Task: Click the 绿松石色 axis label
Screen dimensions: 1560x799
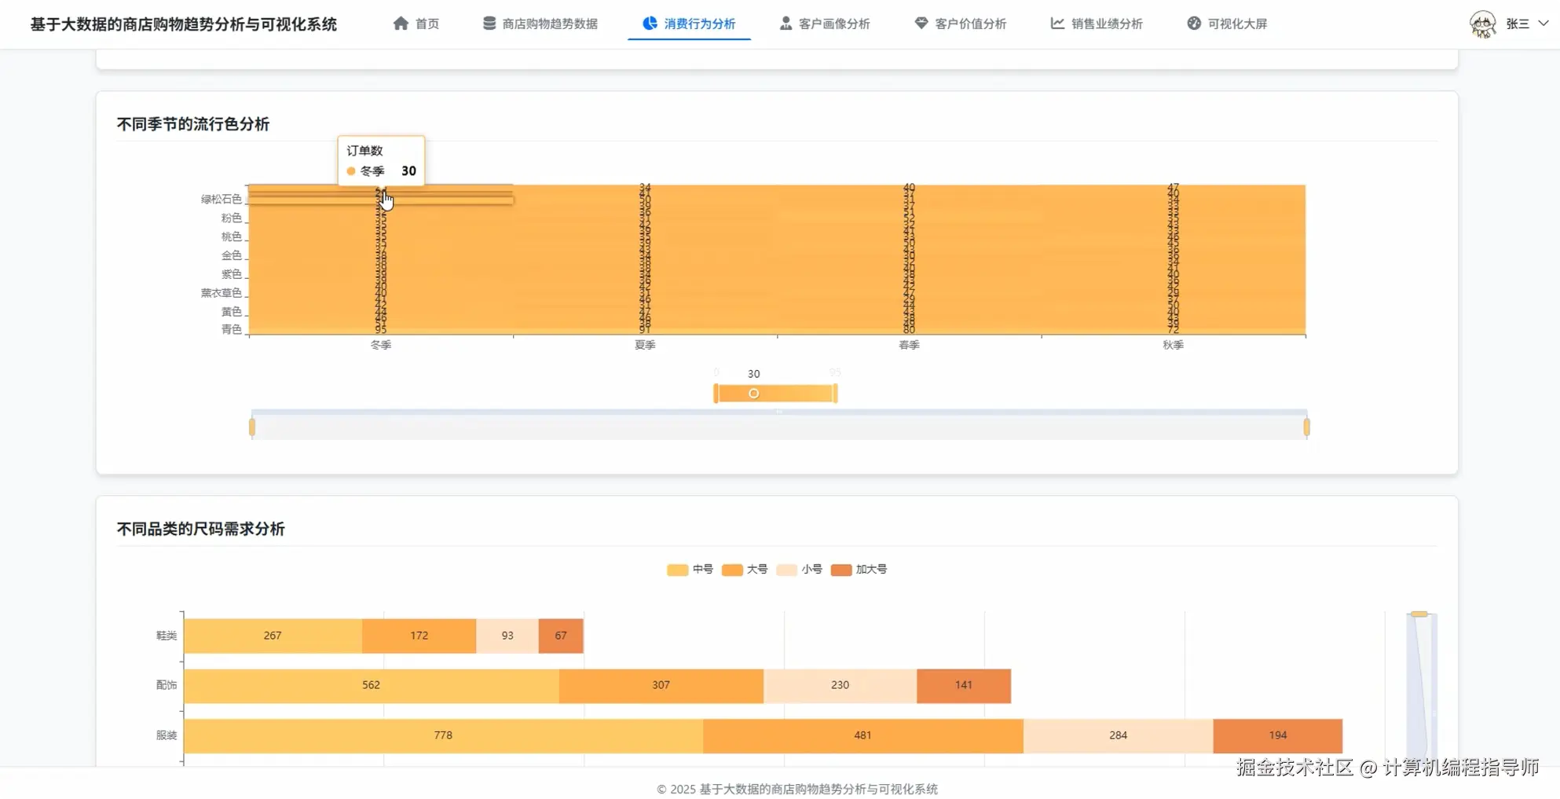Action: click(x=221, y=200)
